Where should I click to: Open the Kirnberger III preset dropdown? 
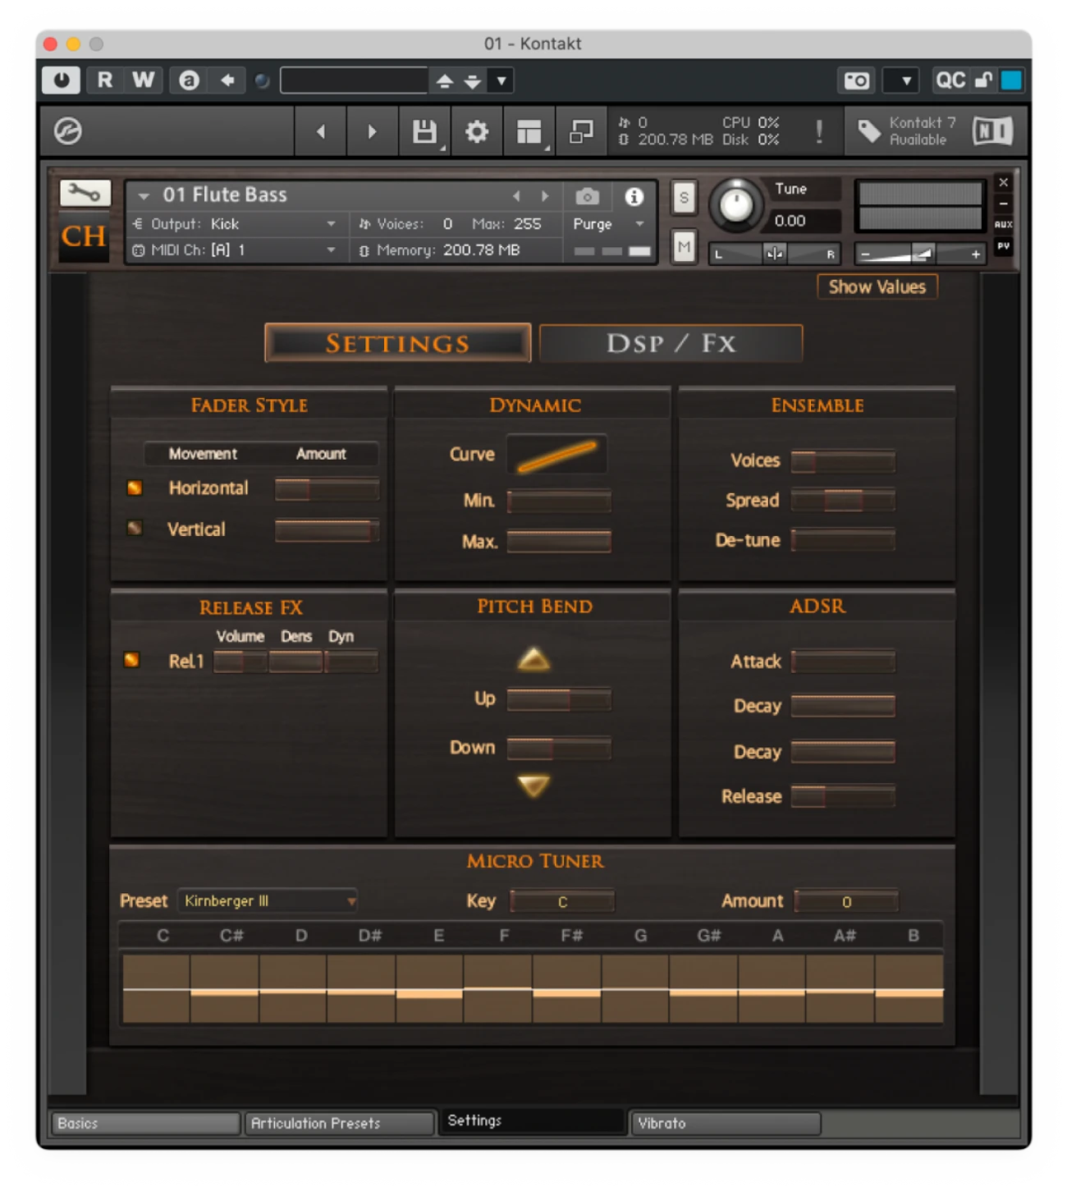click(268, 901)
